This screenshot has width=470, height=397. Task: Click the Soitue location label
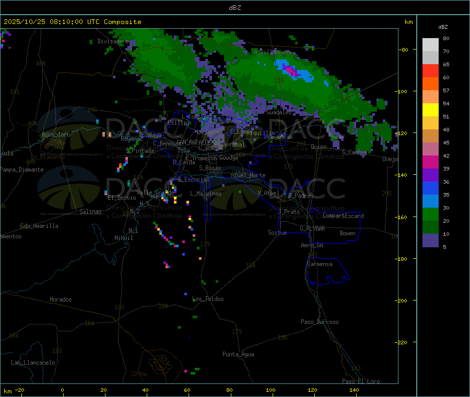[277, 233]
